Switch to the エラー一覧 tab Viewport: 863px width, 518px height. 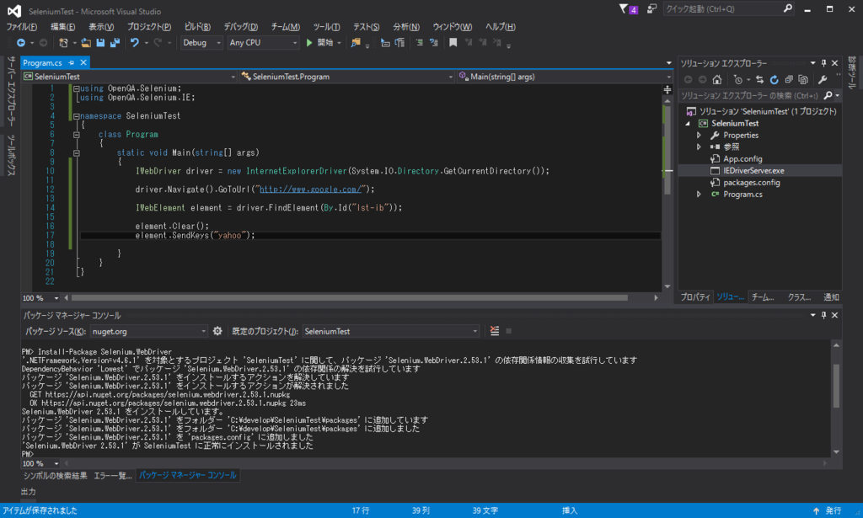(112, 476)
